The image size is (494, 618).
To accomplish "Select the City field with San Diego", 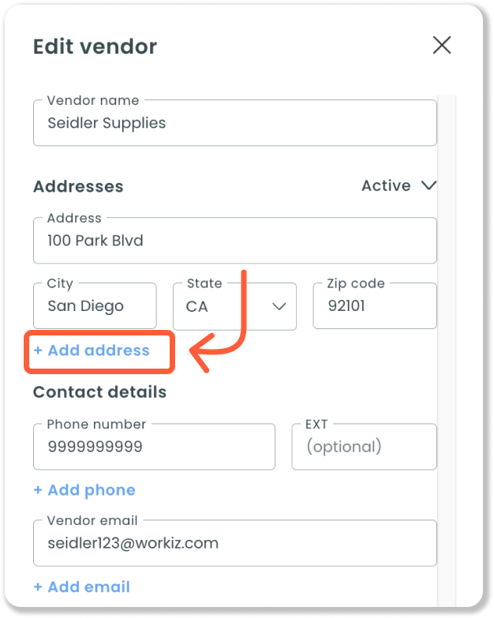I will [x=95, y=305].
